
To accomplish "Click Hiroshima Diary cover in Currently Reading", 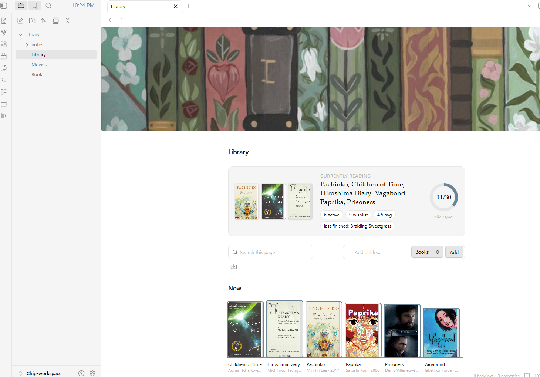I will [x=300, y=201].
